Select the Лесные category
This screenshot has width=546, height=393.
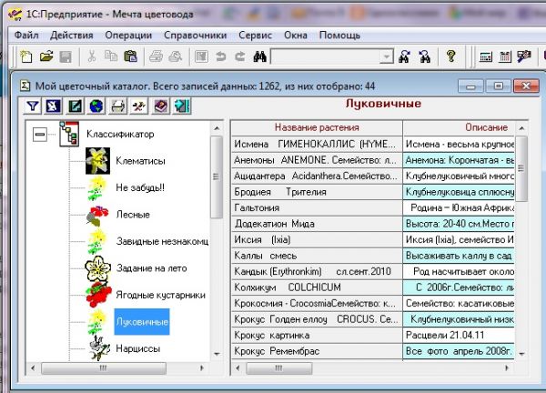coord(133,215)
